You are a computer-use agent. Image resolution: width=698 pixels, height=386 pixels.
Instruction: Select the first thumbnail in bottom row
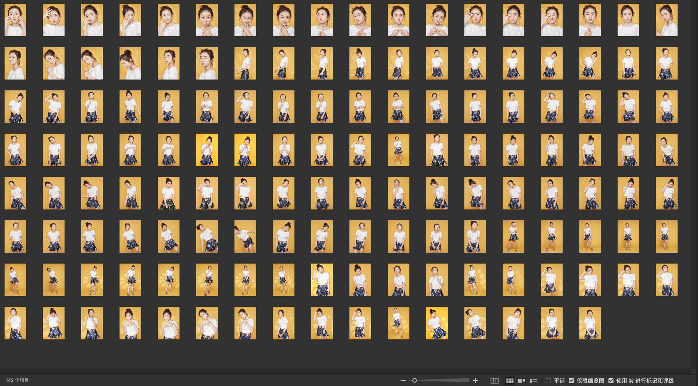[15, 323]
